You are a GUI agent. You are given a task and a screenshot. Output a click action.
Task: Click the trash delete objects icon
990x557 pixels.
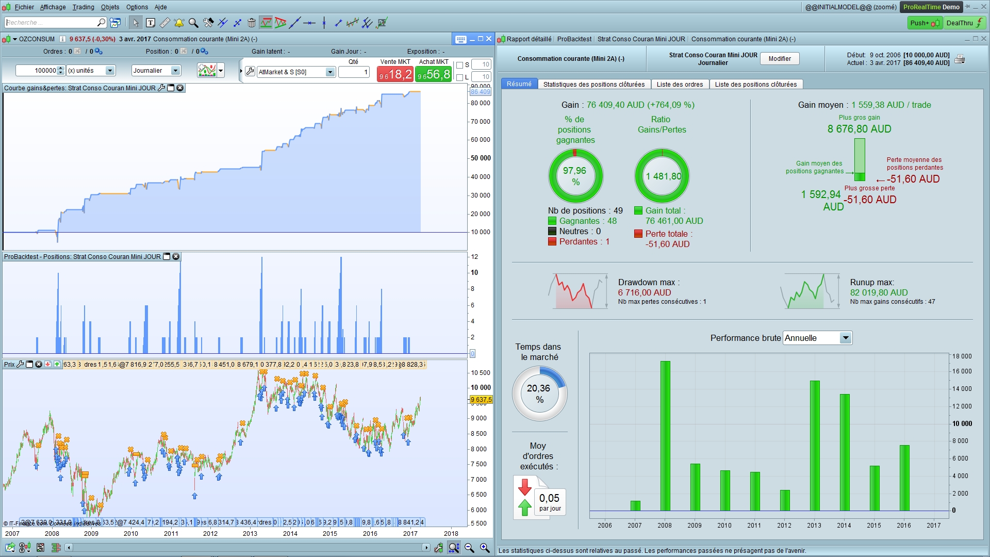[x=252, y=23]
